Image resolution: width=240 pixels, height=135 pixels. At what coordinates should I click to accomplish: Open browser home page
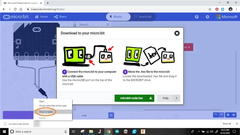(21, 9)
